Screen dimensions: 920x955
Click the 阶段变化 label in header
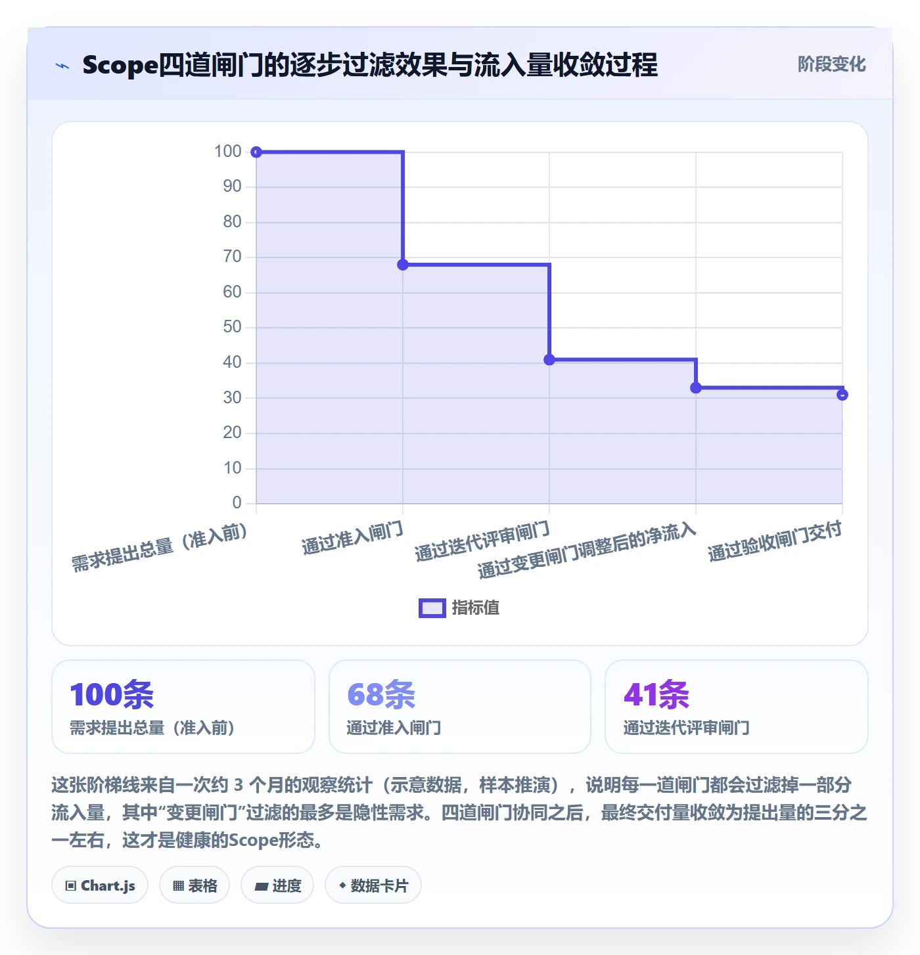pyautogui.click(x=831, y=64)
